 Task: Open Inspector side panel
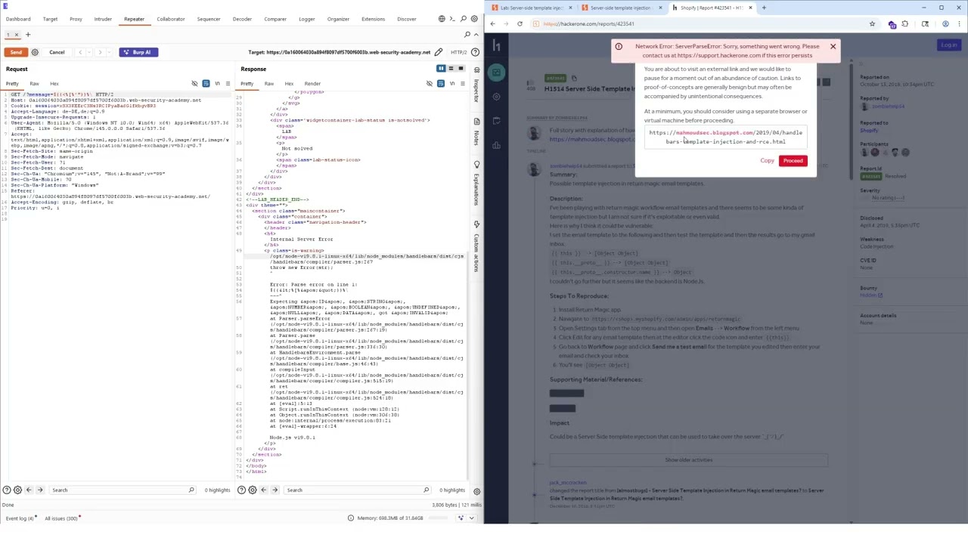pos(476,86)
